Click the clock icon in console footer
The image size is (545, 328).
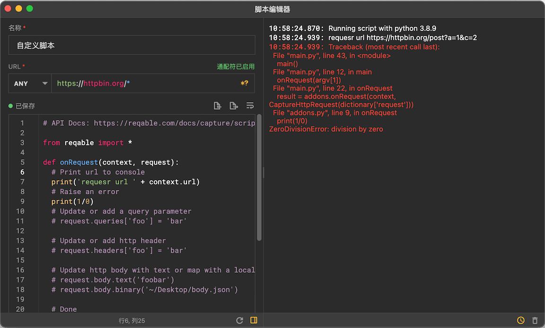tap(521, 320)
